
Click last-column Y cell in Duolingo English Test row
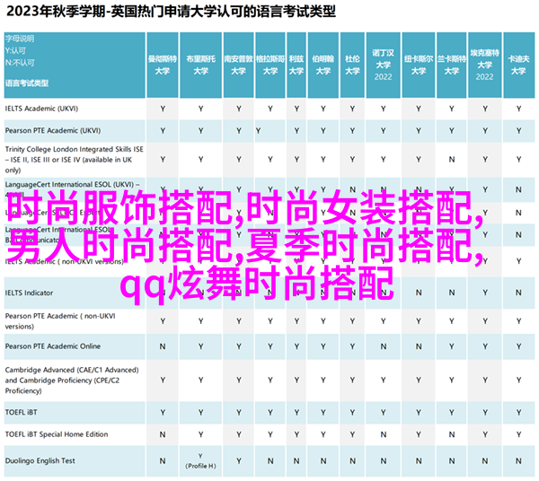point(517,459)
